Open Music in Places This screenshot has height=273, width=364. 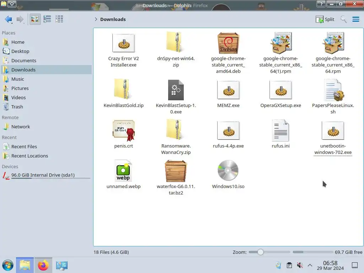(x=46, y=79)
